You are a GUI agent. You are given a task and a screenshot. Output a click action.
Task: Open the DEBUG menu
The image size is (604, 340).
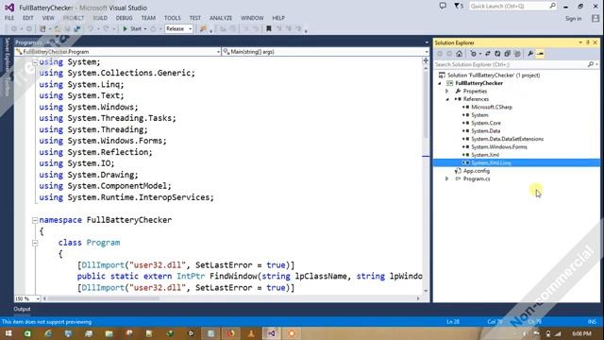coord(124,18)
